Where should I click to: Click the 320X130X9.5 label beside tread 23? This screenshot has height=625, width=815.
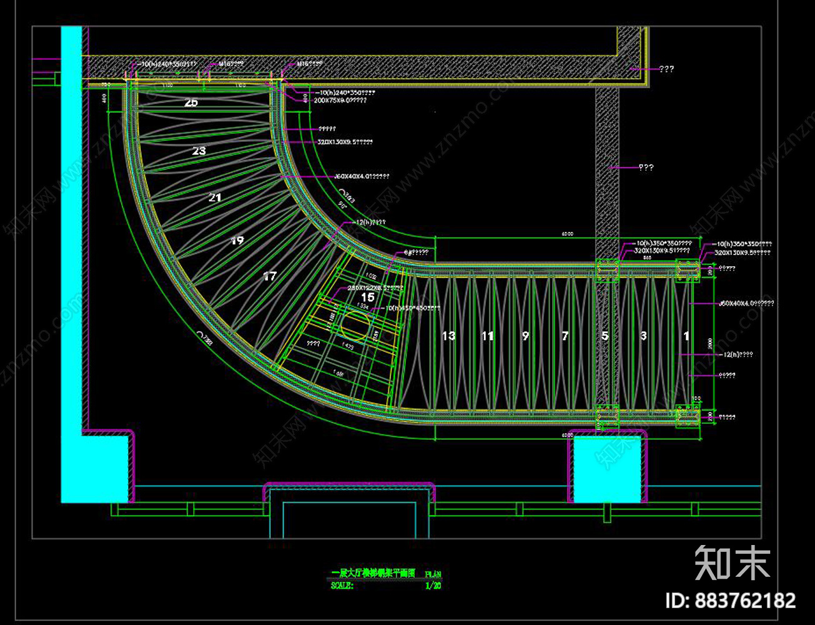coord(345,142)
